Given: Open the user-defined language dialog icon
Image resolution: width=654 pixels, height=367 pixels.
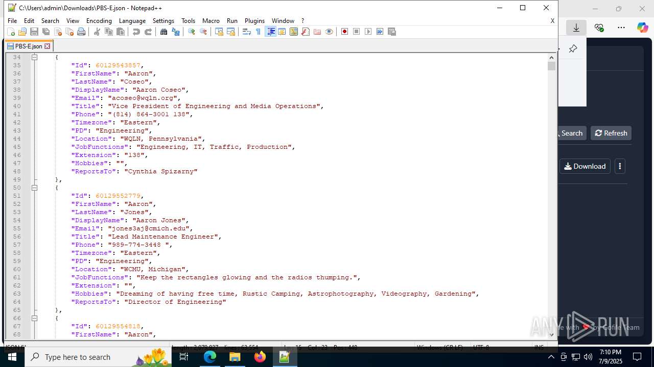Looking at the screenshot, I should pos(282,32).
